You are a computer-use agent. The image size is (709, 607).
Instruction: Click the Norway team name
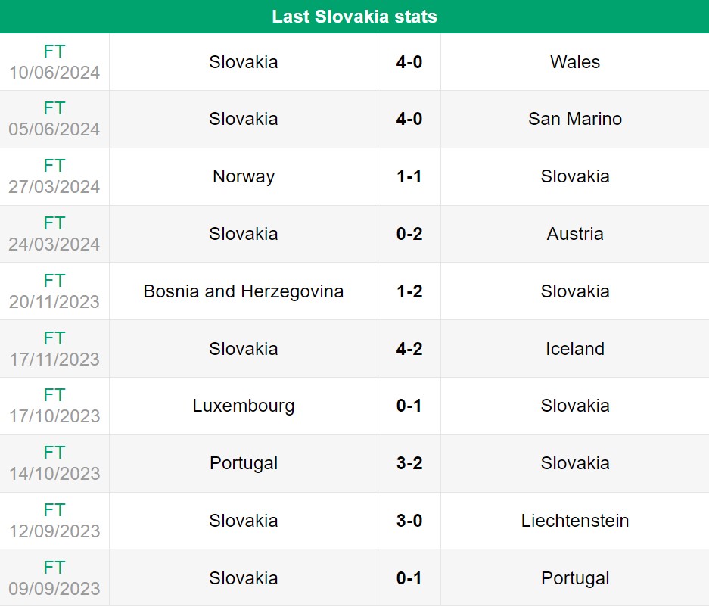[x=244, y=176]
